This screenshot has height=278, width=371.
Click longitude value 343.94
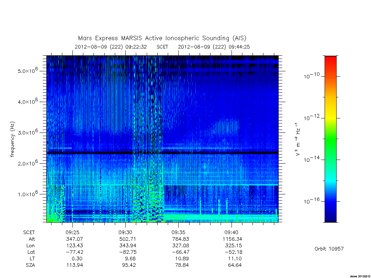[128, 246]
